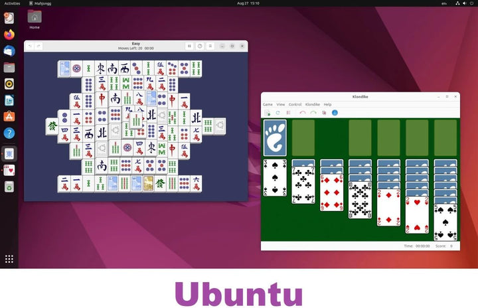Open LibreOffice Writer from the dock
This screenshot has width=478, height=308.
click(9, 100)
